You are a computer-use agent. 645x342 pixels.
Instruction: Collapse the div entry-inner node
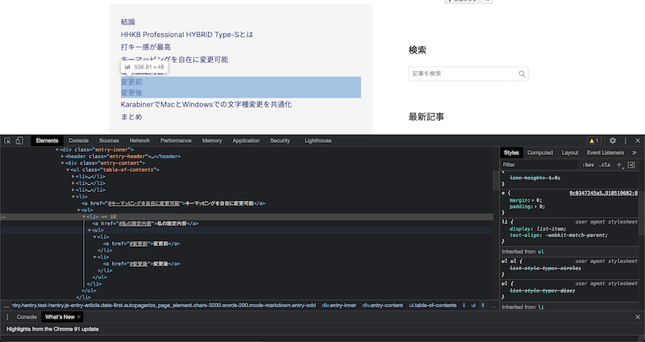pos(57,150)
